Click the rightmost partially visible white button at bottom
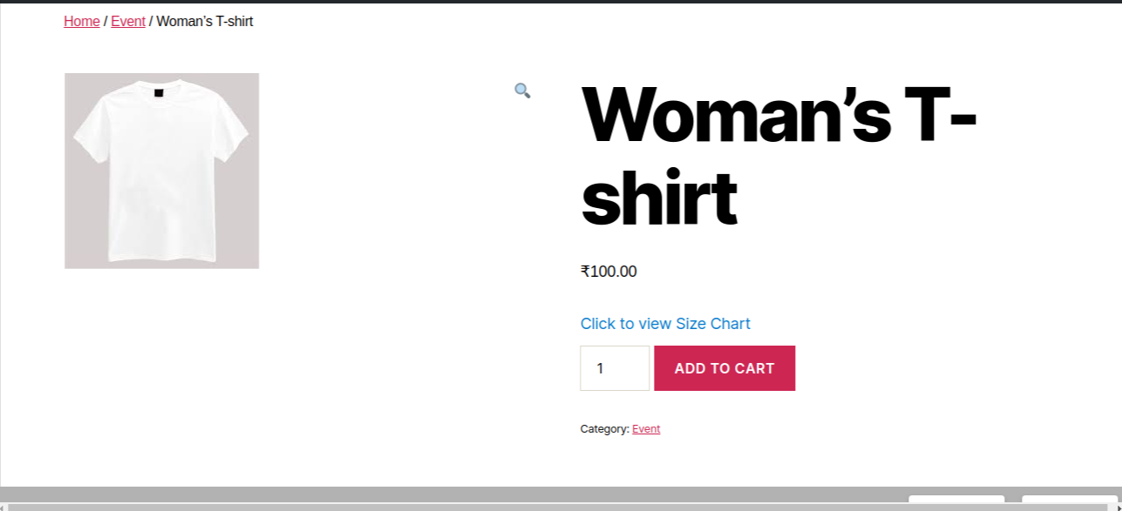The height and width of the screenshot is (511, 1122). [1070, 499]
